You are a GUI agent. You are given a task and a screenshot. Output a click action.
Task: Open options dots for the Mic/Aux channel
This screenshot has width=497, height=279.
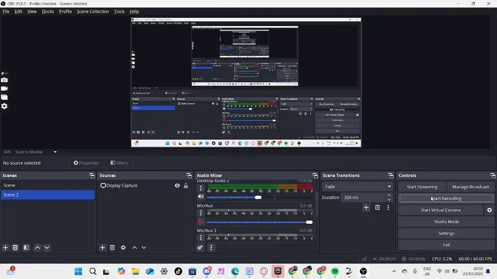tap(200, 213)
